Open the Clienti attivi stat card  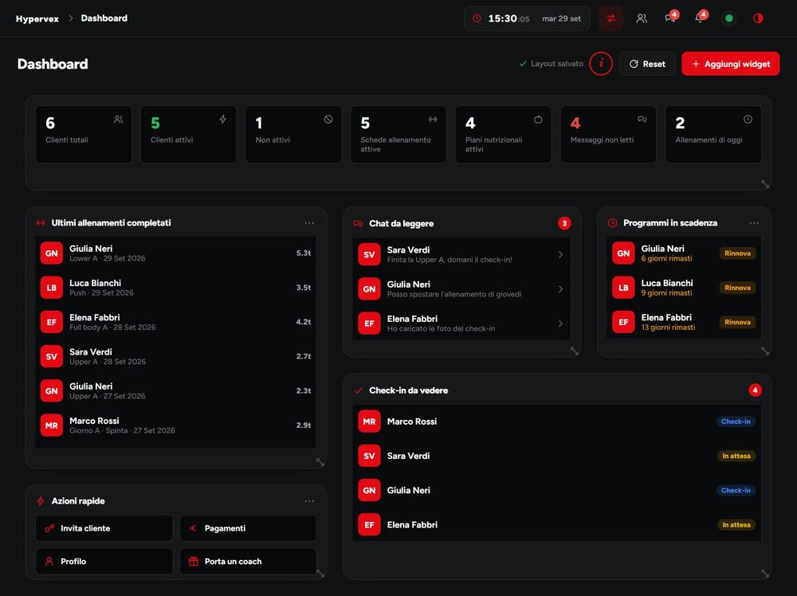tap(189, 134)
